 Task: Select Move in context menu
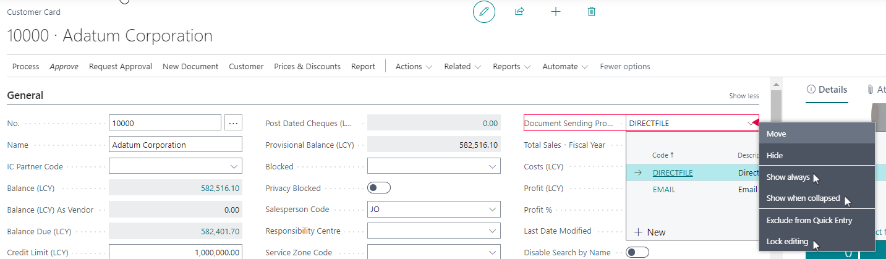(x=817, y=134)
